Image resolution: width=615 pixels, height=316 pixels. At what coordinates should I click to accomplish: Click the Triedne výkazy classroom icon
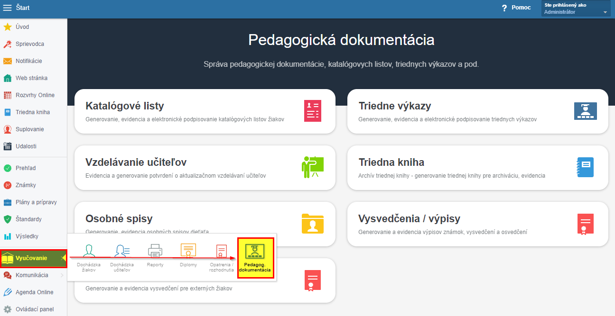(x=585, y=111)
